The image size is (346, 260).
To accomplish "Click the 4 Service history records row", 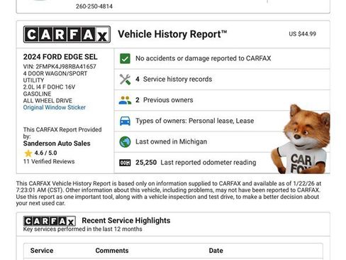I will (222, 80).
